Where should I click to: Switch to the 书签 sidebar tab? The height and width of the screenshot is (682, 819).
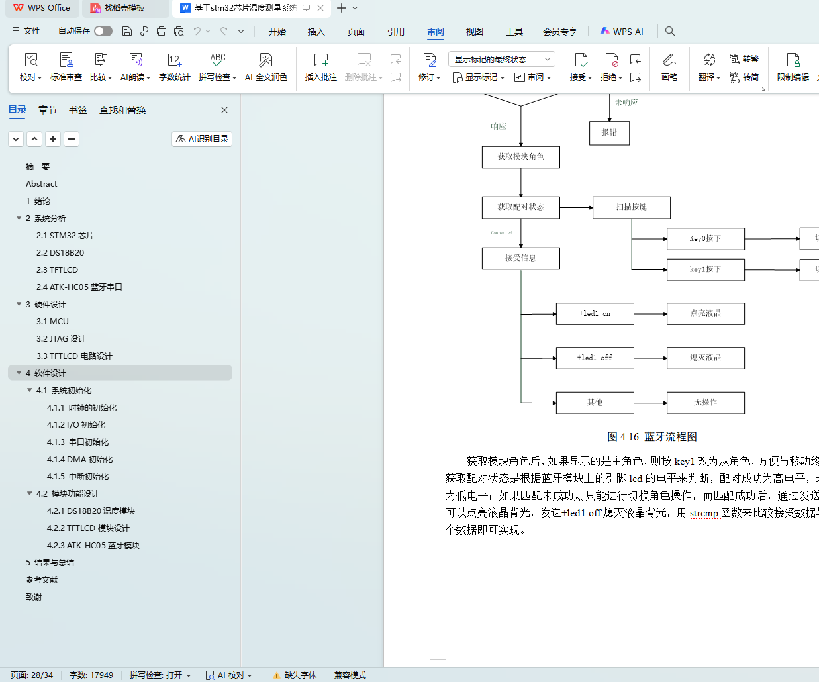coord(77,110)
